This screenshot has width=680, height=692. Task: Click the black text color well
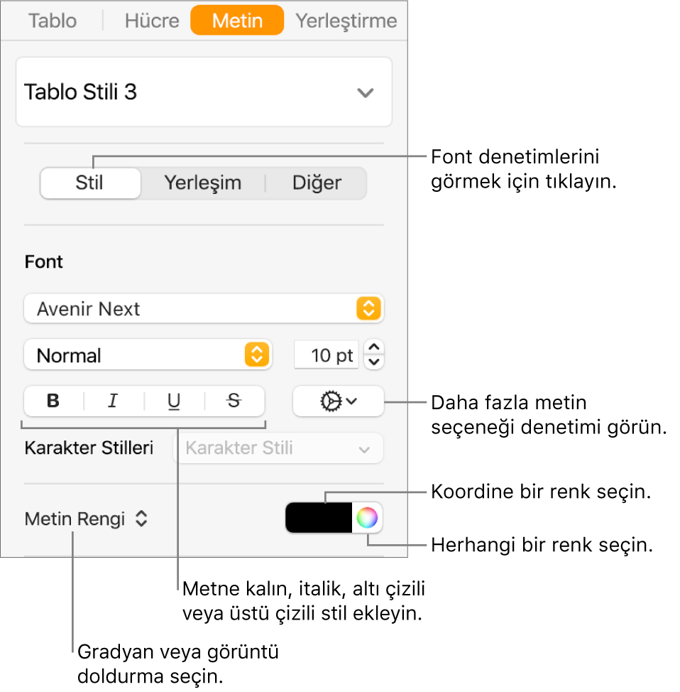[319, 518]
